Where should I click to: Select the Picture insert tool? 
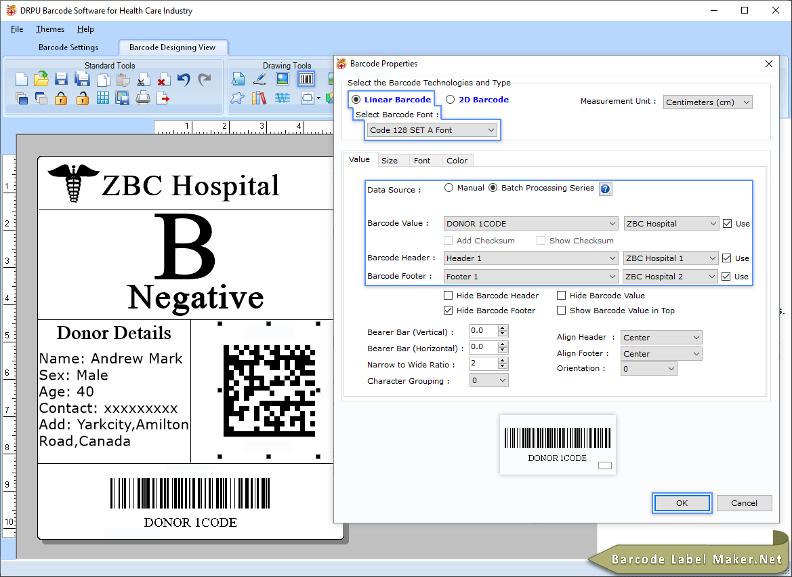click(x=283, y=79)
